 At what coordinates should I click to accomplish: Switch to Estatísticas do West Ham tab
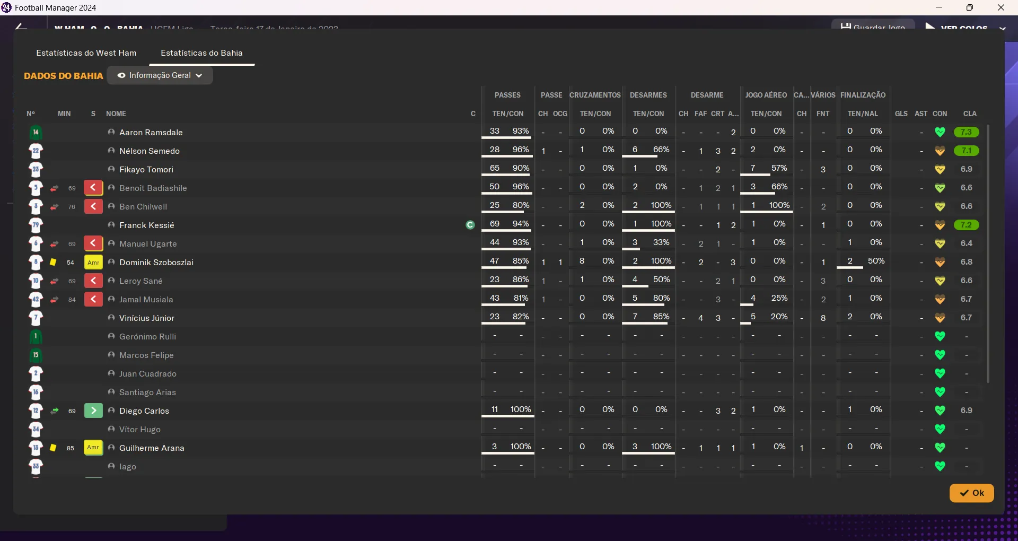[x=86, y=53]
